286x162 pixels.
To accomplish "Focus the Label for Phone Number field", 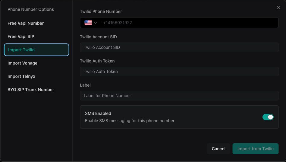I will 179,96.
